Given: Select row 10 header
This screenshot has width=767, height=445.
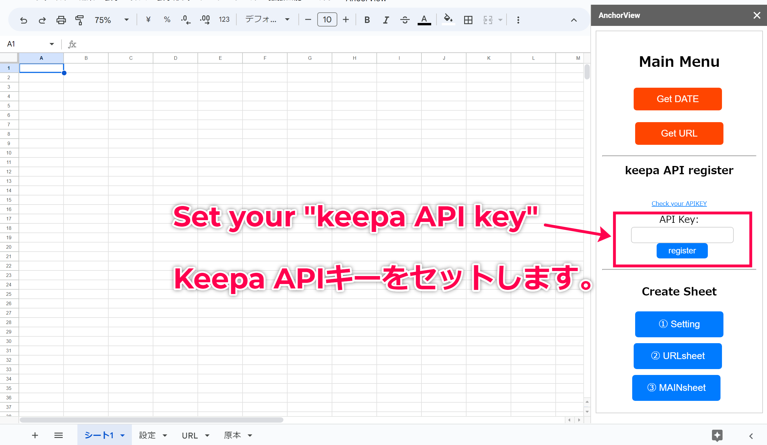Looking at the screenshot, I should click(x=9, y=153).
